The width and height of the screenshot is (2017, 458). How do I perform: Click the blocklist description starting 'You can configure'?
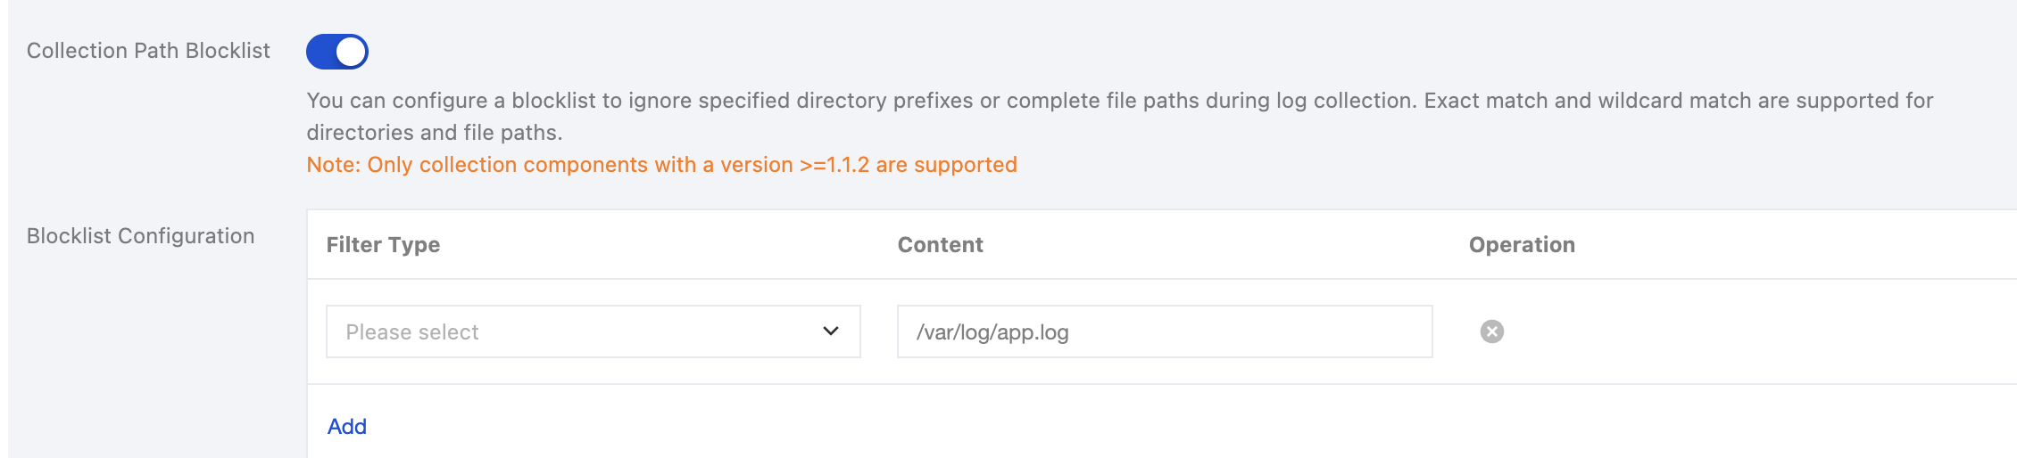(1119, 101)
